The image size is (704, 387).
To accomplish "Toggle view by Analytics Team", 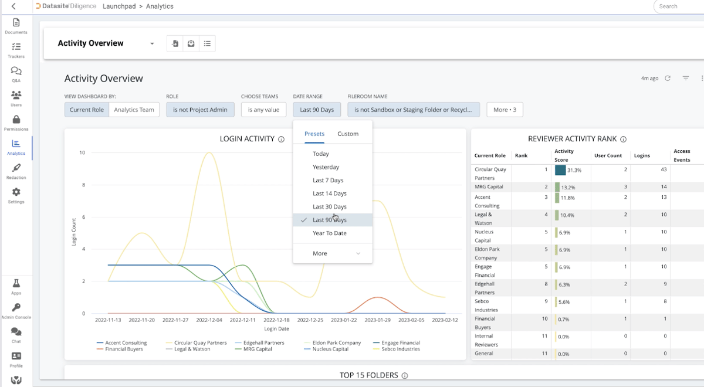I will [x=134, y=110].
